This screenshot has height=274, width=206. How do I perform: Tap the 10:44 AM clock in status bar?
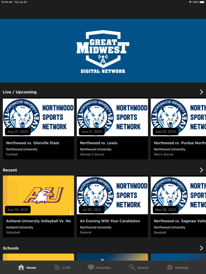7,2
